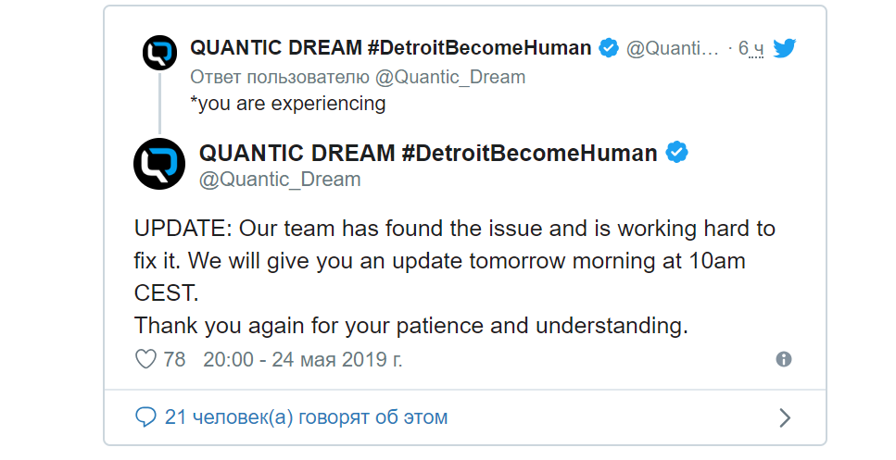Click the small Quantic Dream avatar in the reply
Screen dimensions: 896x460
[159, 53]
